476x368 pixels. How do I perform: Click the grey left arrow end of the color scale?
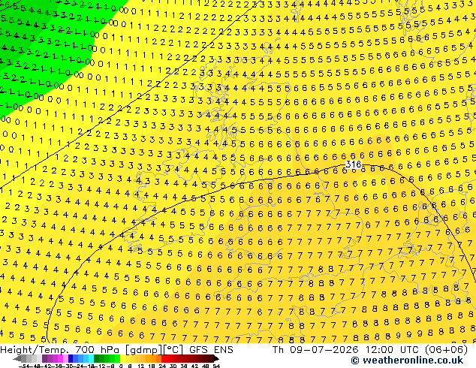(x=17, y=359)
